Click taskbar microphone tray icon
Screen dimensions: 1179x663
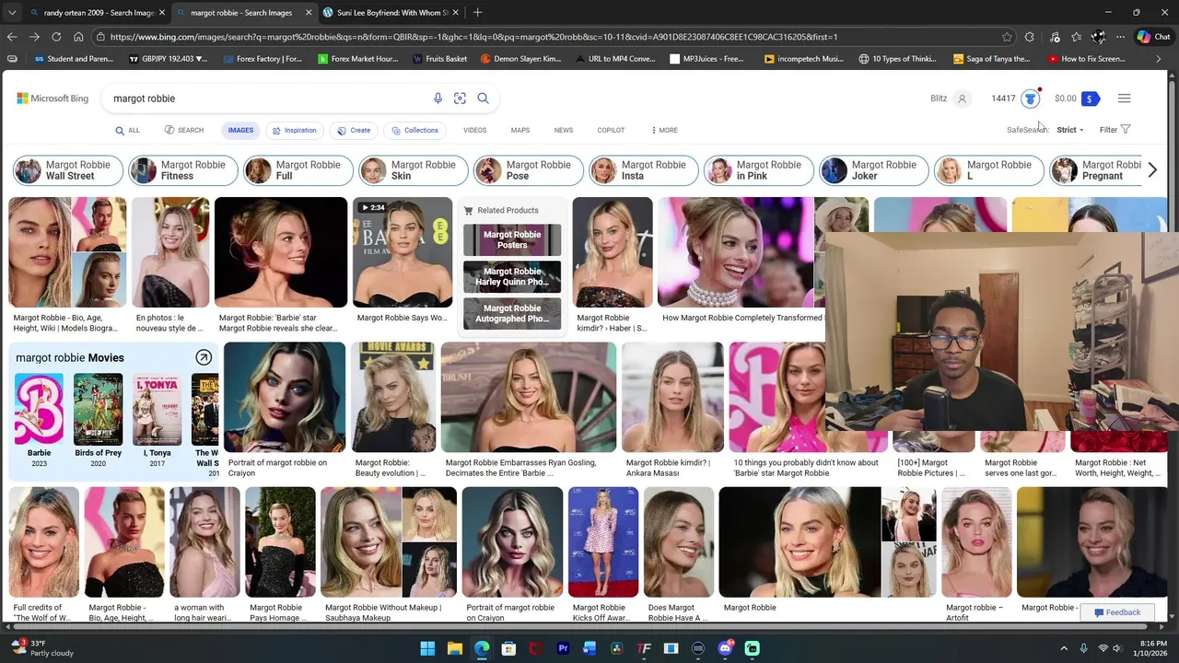1084,648
